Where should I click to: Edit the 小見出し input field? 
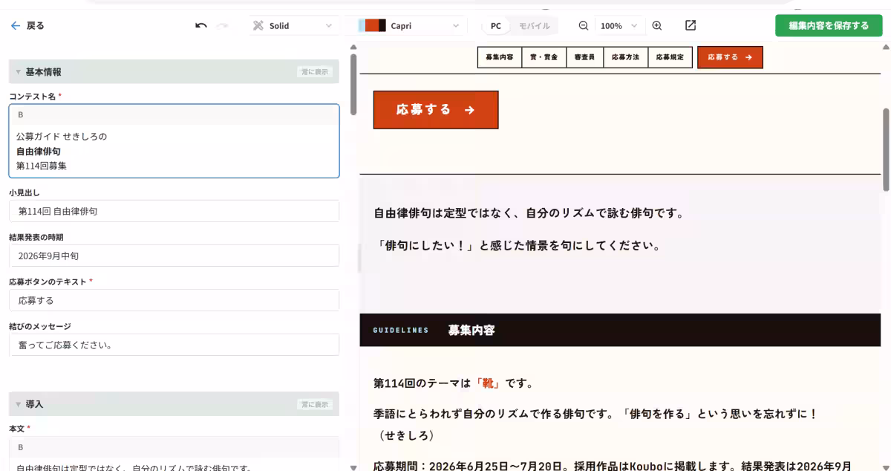pos(174,211)
